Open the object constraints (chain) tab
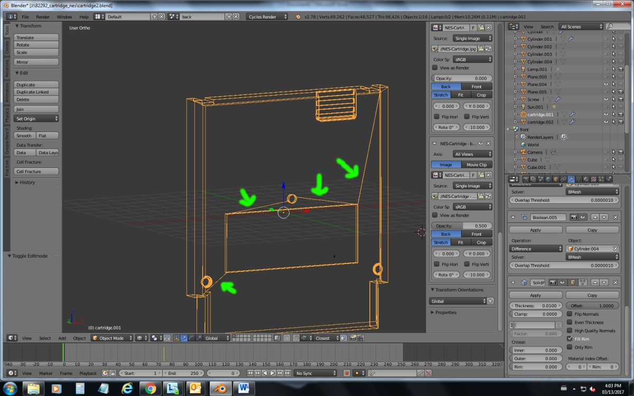 [x=563, y=179]
